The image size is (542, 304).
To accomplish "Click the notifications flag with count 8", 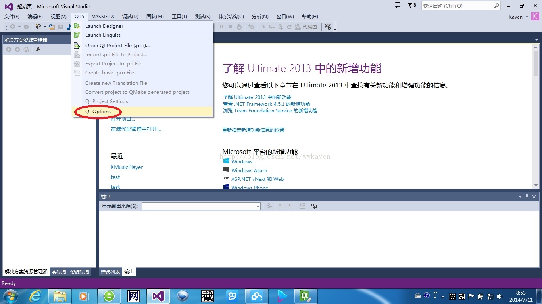I will 412,6.
